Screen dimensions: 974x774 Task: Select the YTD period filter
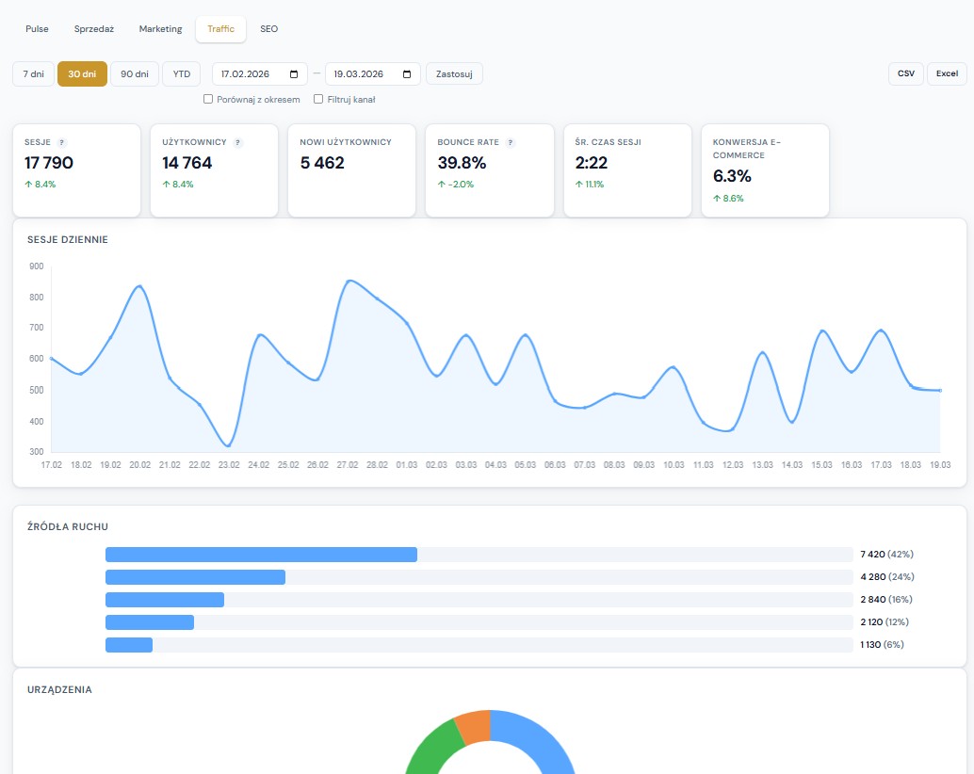(x=181, y=73)
